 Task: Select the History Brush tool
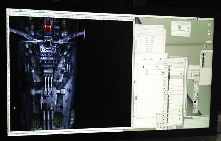click(x=198, y=85)
